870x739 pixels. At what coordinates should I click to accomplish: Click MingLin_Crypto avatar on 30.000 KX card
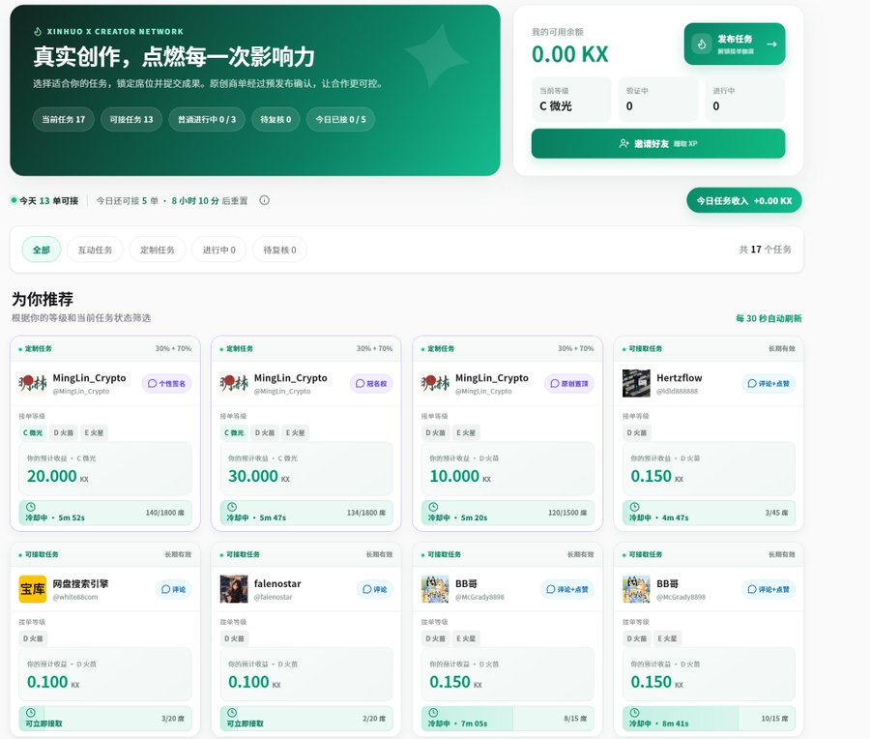(234, 384)
